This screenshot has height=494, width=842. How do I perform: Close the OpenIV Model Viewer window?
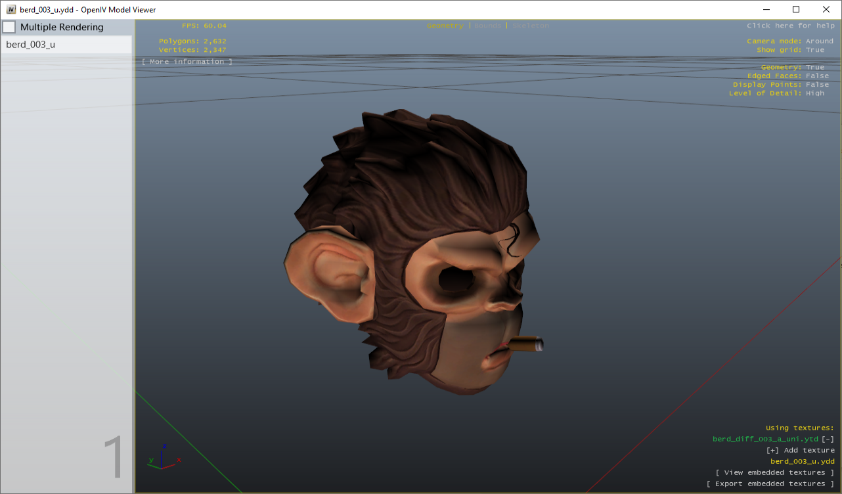(826, 10)
